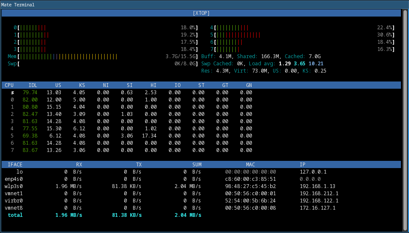Click the [XTOP] title header

pos(201,13)
